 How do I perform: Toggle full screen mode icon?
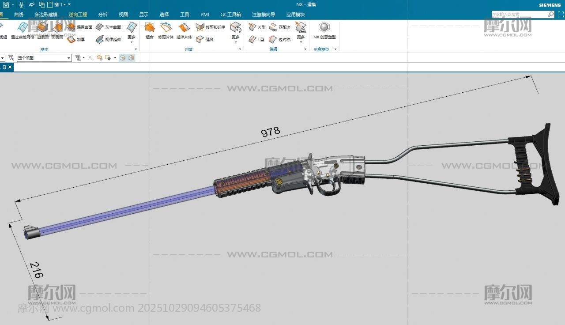561,15
